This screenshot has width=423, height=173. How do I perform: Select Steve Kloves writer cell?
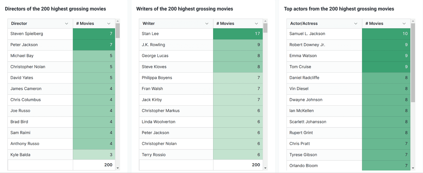tap(176, 67)
